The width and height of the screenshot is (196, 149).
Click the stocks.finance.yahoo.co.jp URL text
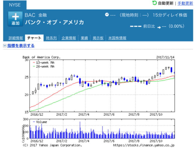click(x=144, y=145)
